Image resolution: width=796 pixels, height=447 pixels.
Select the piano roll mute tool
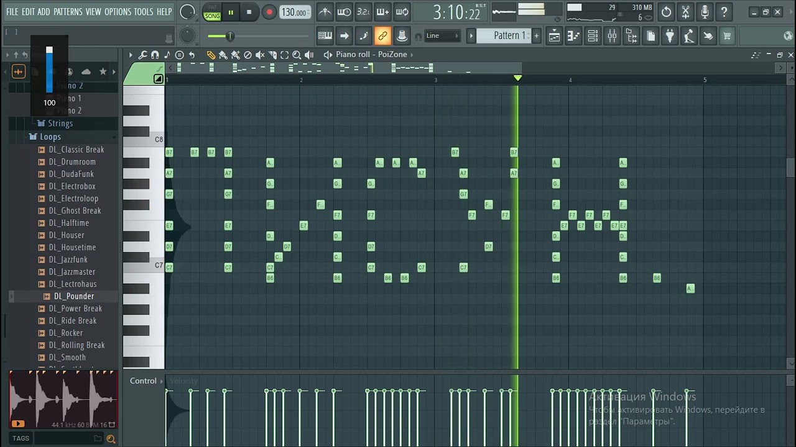260,55
